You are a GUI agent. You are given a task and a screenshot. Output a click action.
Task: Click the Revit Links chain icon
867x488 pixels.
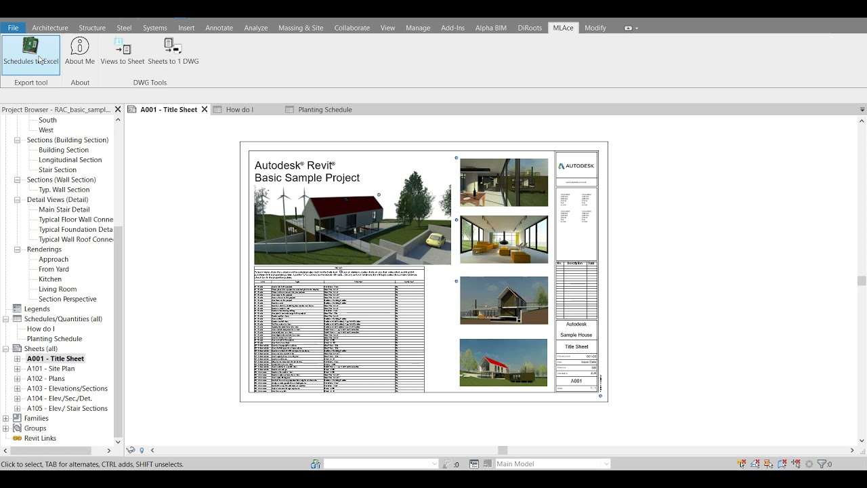tap(18, 439)
